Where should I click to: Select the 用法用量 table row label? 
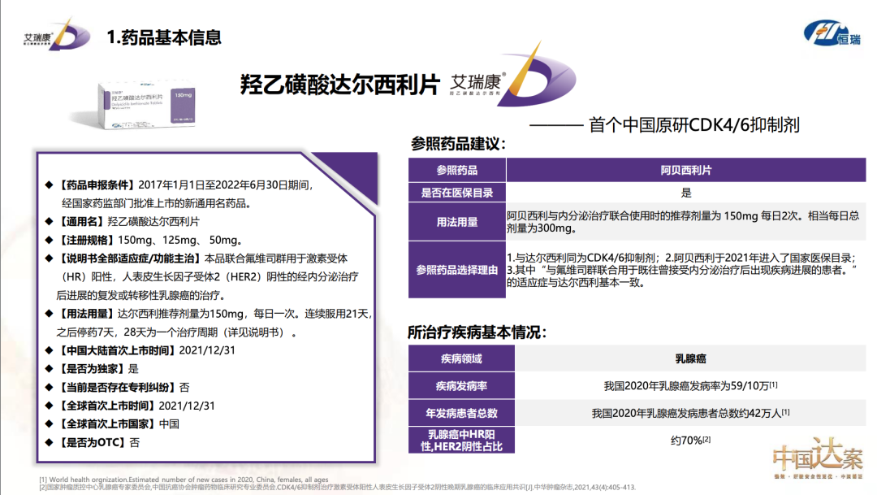click(457, 222)
